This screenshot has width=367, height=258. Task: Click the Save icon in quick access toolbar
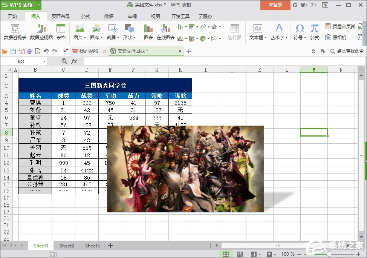pyautogui.click(x=13, y=51)
